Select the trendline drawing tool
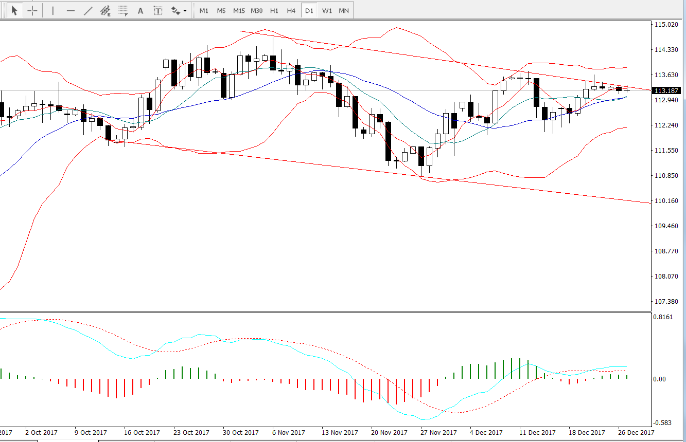 pos(88,10)
